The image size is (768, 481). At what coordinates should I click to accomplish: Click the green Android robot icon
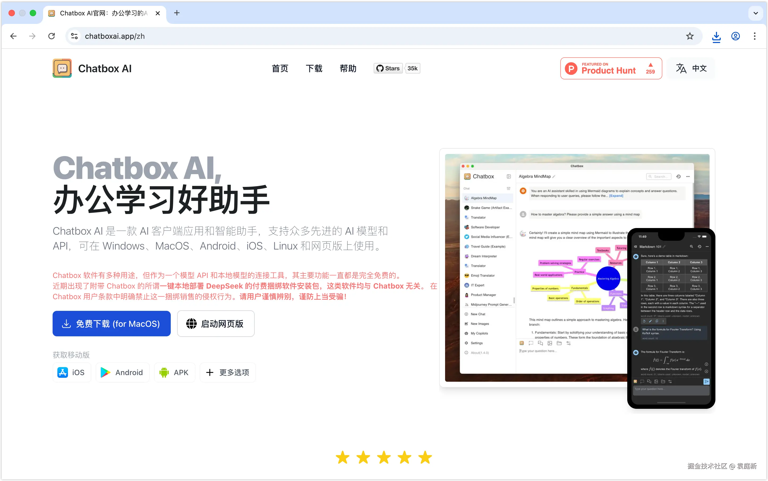coord(164,372)
